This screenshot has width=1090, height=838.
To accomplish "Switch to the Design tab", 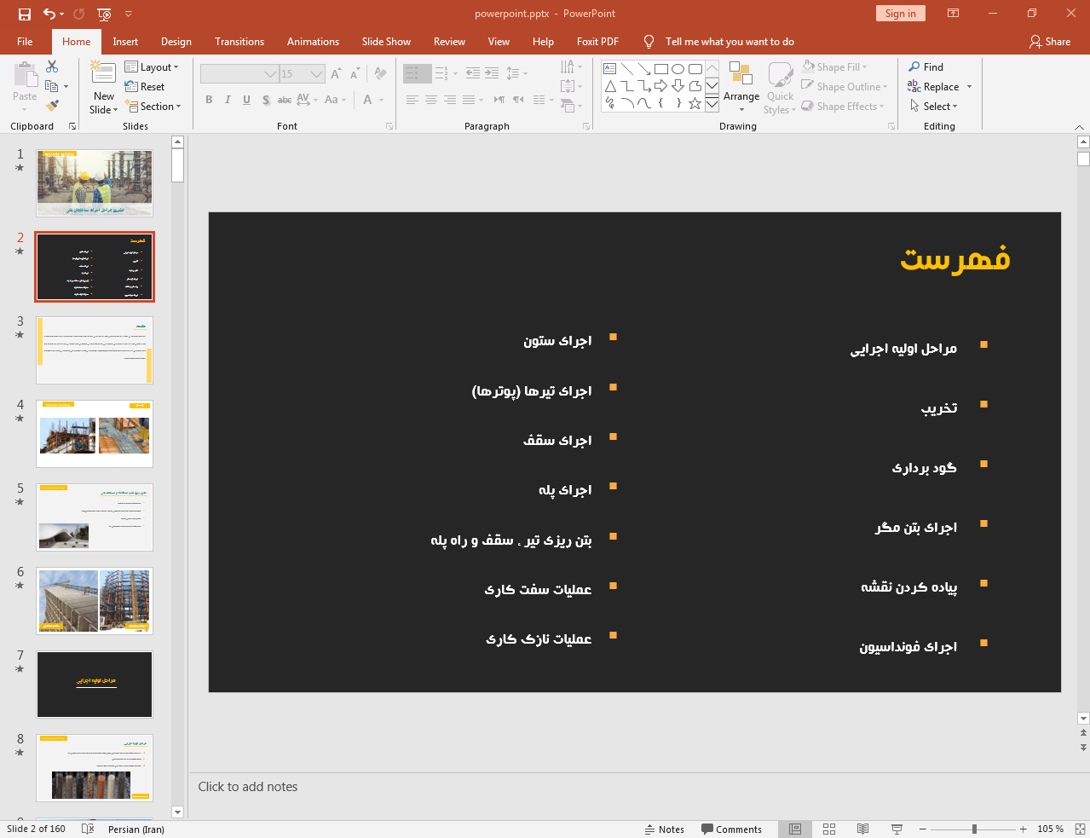I will pyautogui.click(x=176, y=41).
